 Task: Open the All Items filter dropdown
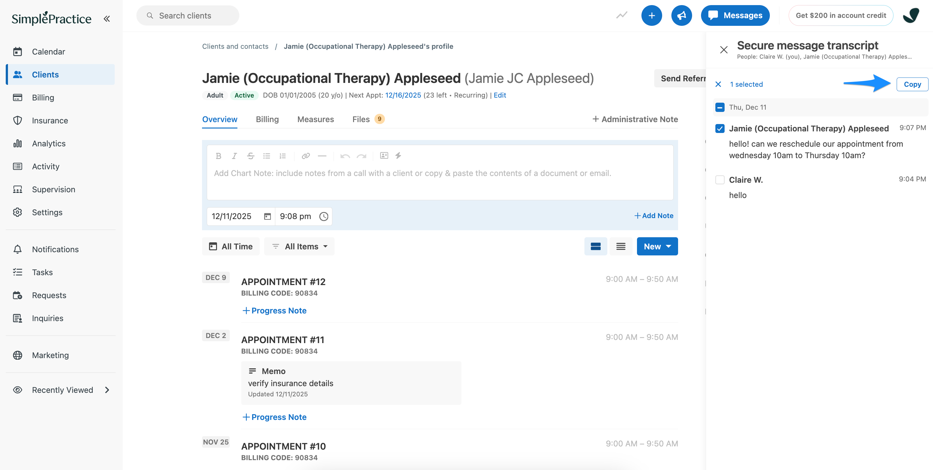pos(299,246)
